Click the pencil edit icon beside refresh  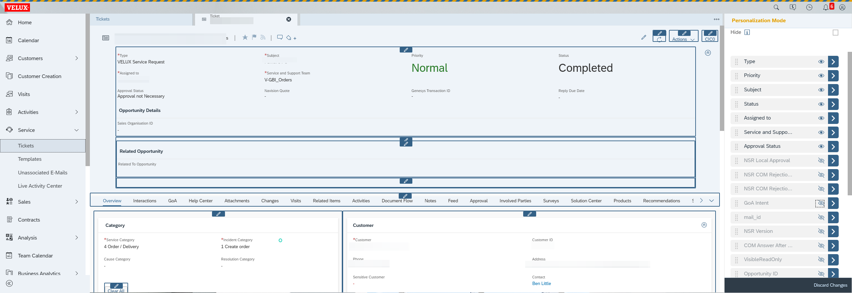[x=644, y=37]
